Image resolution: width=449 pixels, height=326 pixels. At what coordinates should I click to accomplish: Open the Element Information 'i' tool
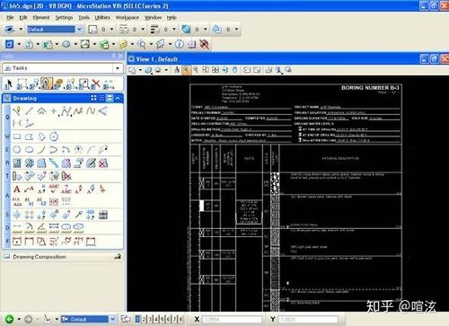[x=180, y=44]
